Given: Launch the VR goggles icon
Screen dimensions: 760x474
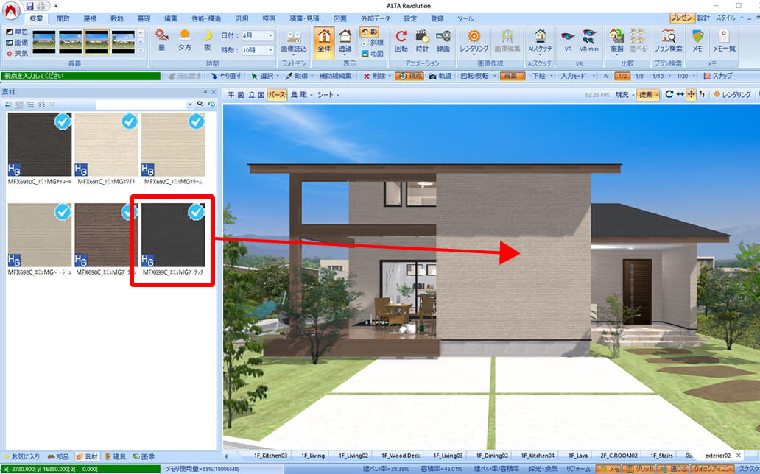Looking at the screenshot, I should point(567,39).
